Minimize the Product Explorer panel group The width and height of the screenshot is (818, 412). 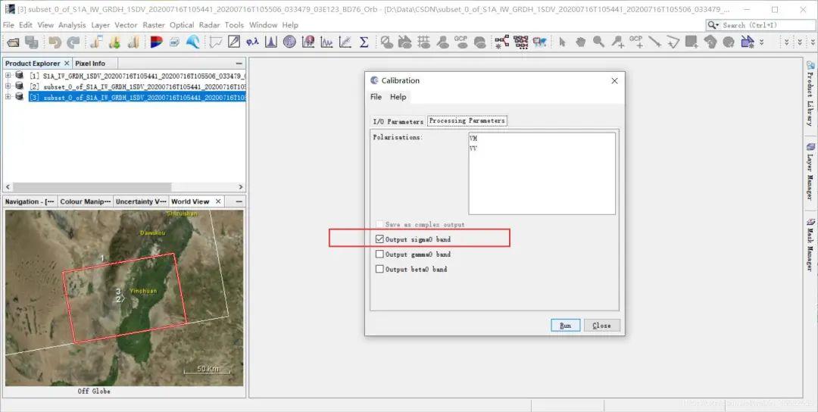click(x=239, y=63)
